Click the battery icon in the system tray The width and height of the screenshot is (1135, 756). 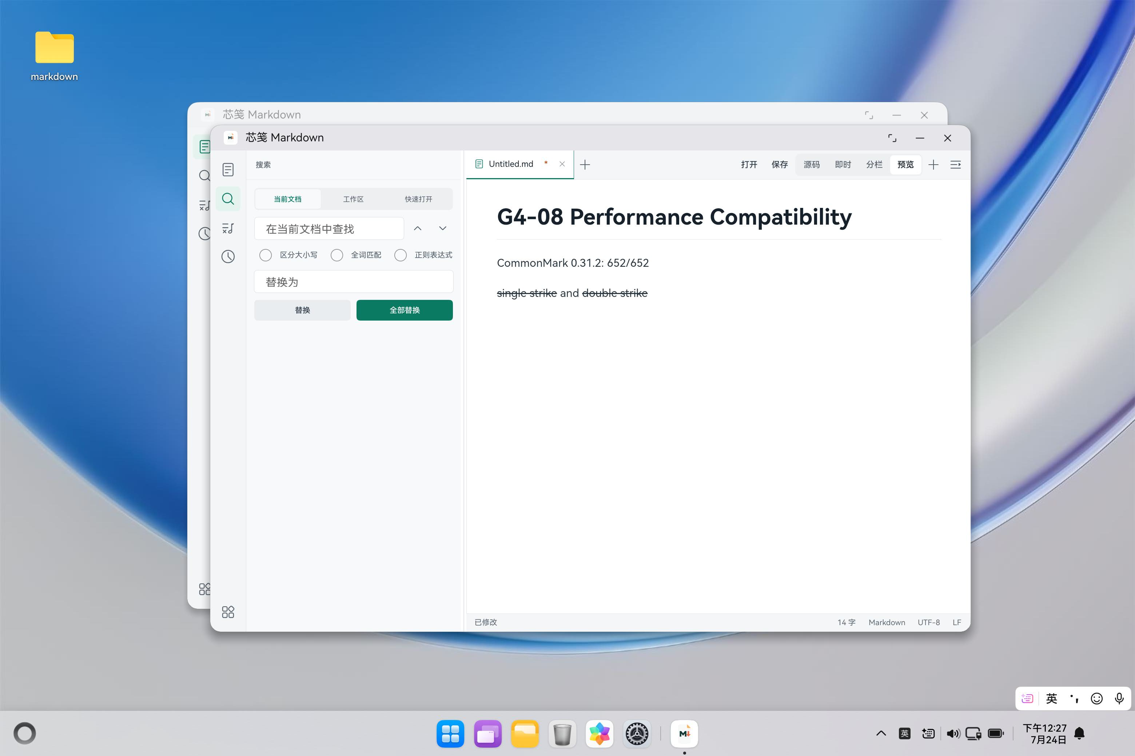point(996,734)
